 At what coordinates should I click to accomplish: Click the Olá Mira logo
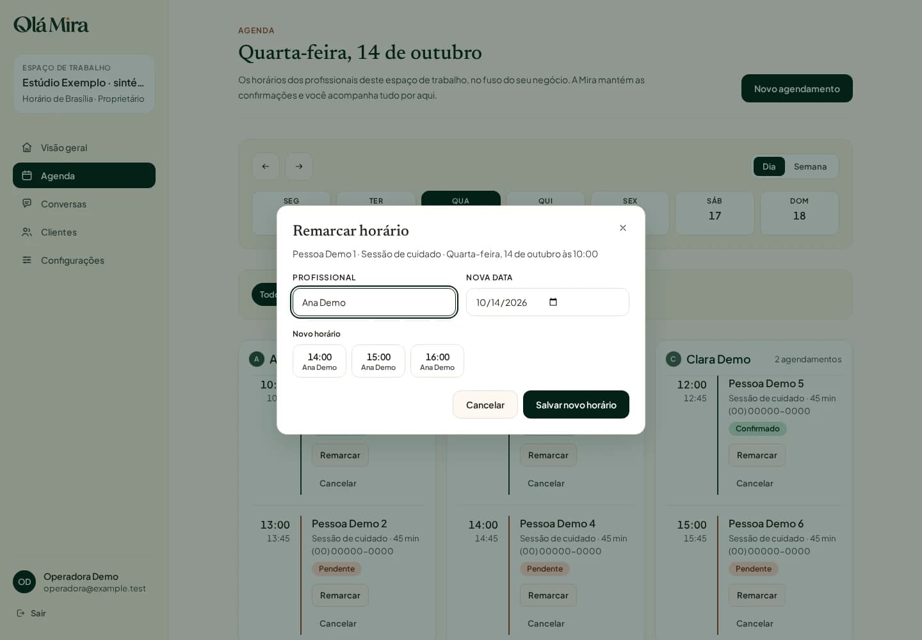[x=51, y=24]
